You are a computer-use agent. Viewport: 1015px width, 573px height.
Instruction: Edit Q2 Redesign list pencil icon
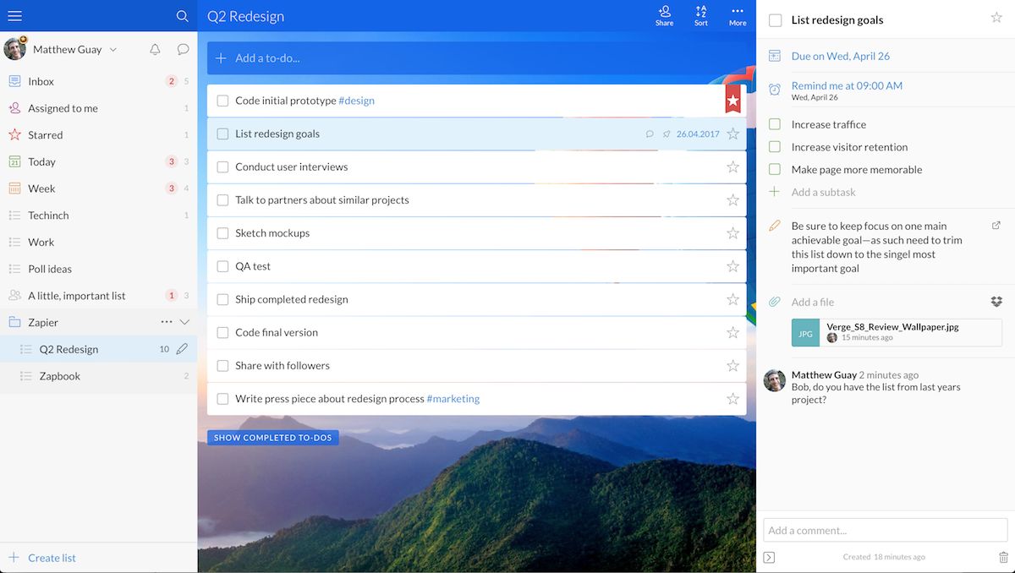(x=182, y=349)
